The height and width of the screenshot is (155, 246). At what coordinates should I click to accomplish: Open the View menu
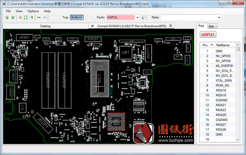(19, 11)
